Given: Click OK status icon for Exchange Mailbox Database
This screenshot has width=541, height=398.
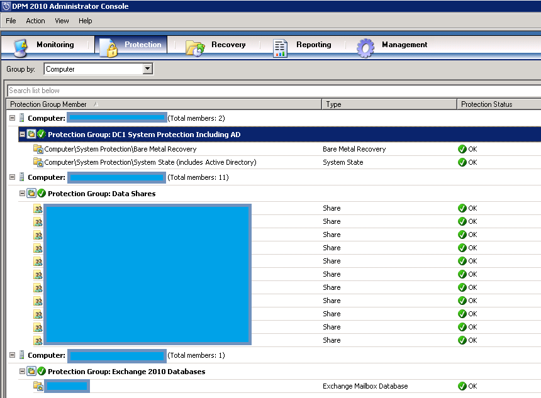Looking at the screenshot, I should (x=462, y=386).
